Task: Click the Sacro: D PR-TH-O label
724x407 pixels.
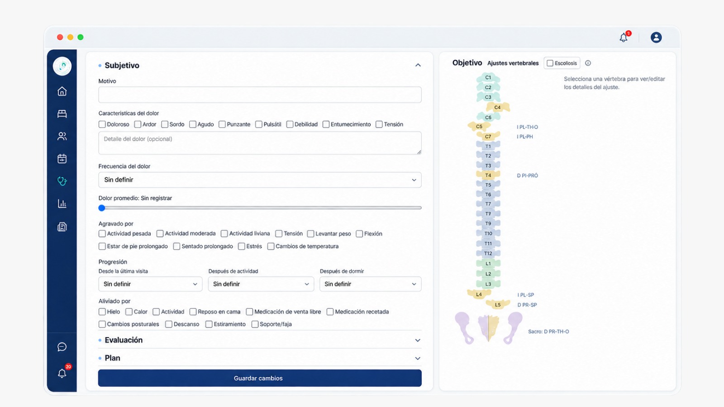Action: 548,332
